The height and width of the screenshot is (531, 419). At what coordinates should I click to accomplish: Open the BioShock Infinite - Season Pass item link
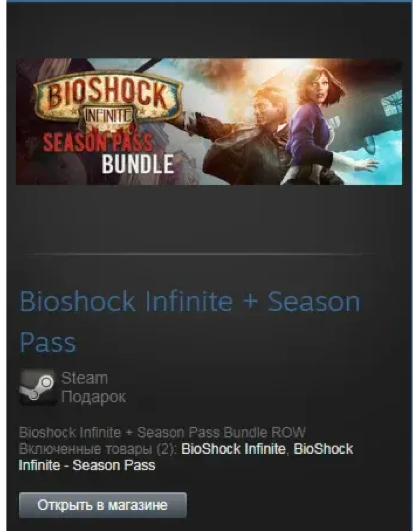(x=186, y=457)
